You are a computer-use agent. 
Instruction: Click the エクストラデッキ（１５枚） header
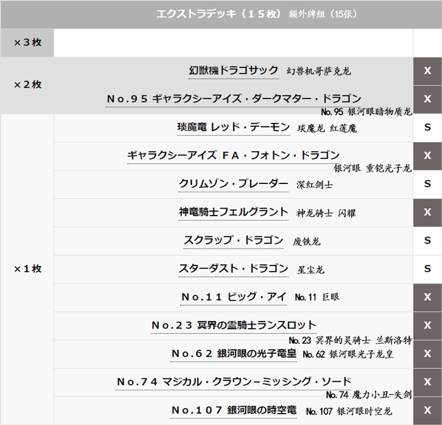(x=220, y=14)
